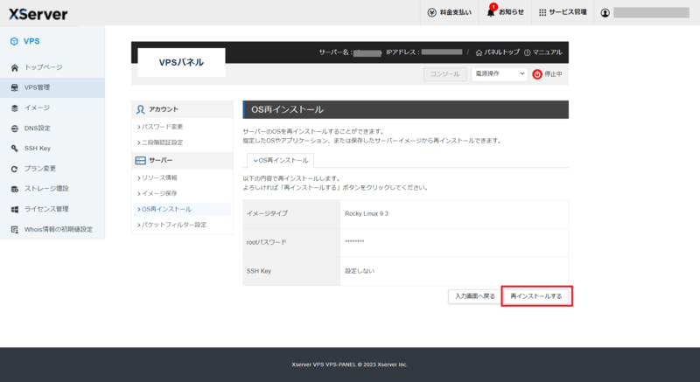This screenshot has width=700, height=382.
Task: Click the user account icon
Action: [605, 12]
